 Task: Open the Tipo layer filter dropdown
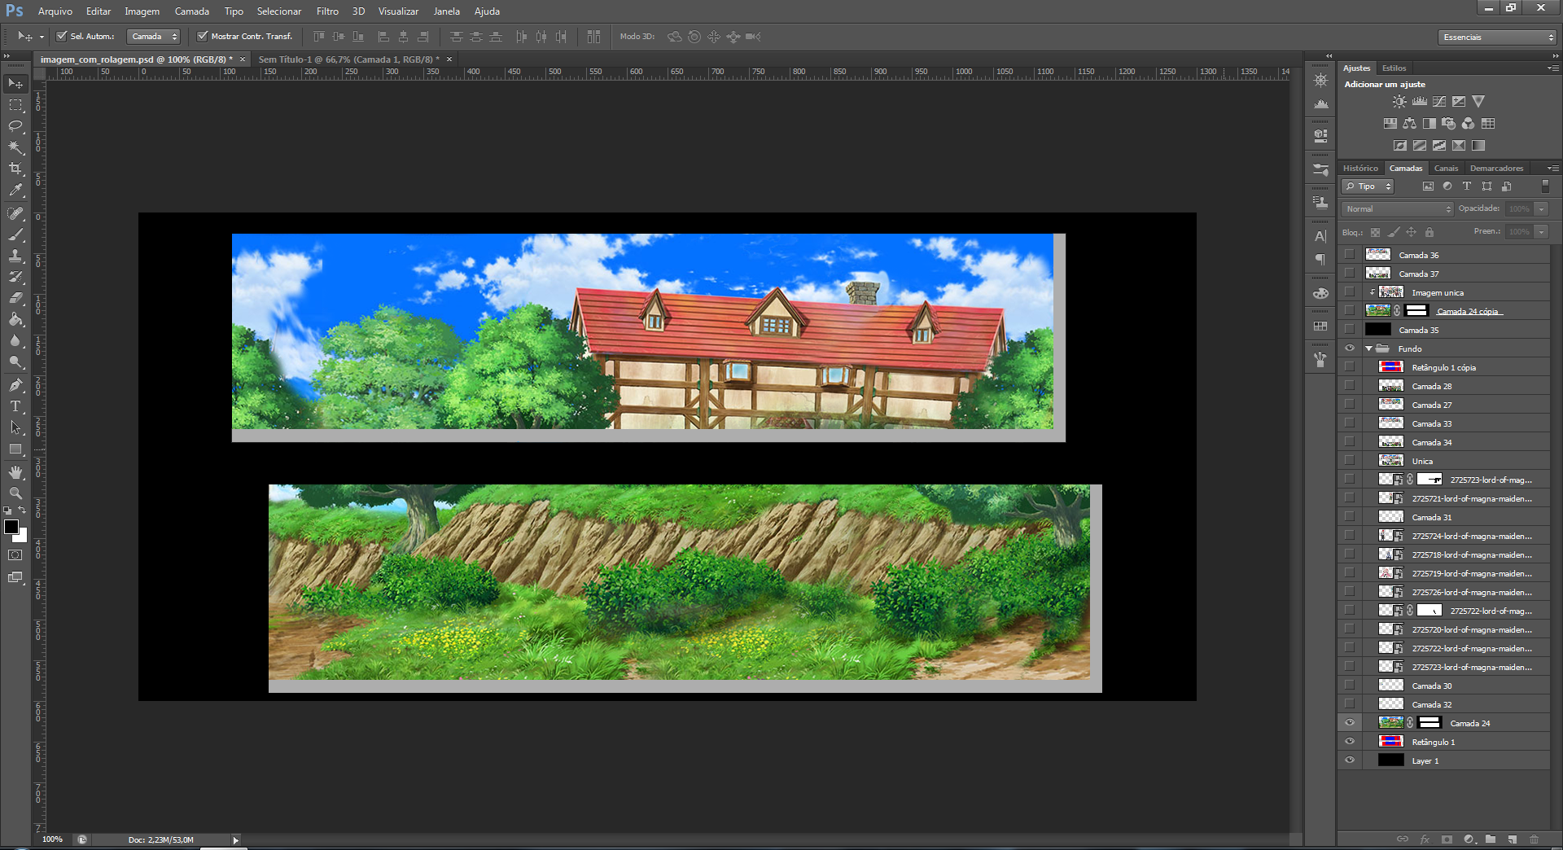click(1368, 186)
